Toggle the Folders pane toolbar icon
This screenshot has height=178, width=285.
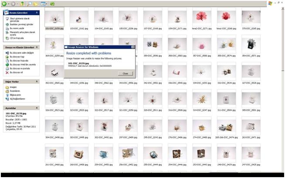tap(35, 3)
